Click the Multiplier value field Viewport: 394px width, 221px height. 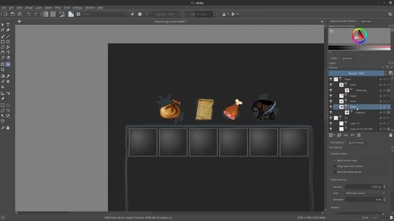(x=364, y=200)
